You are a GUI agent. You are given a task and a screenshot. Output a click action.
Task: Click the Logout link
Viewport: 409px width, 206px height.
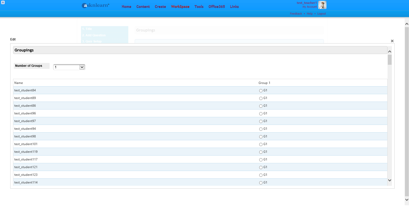click(x=322, y=14)
